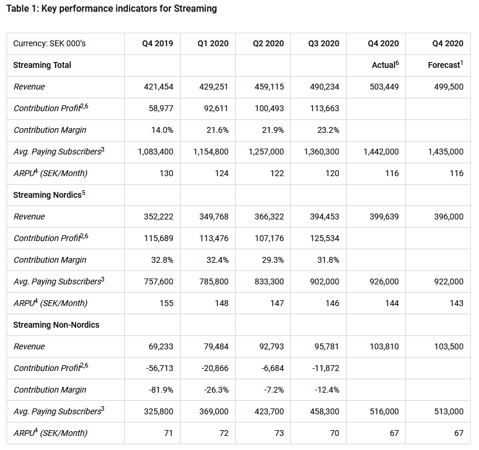Screen dimensions: 479x450
Task: Click the "Forecast" sub-header label
Action: click(444, 65)
